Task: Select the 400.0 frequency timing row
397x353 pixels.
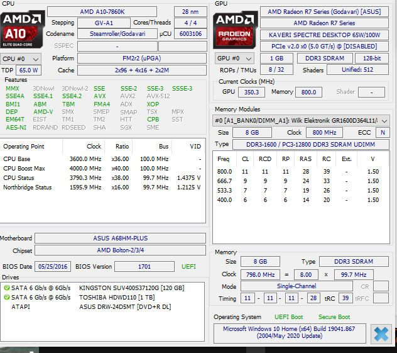Action: 300,200
